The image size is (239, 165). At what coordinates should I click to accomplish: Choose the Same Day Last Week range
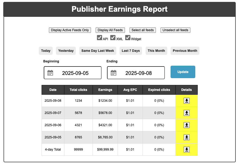pos(98,51)
